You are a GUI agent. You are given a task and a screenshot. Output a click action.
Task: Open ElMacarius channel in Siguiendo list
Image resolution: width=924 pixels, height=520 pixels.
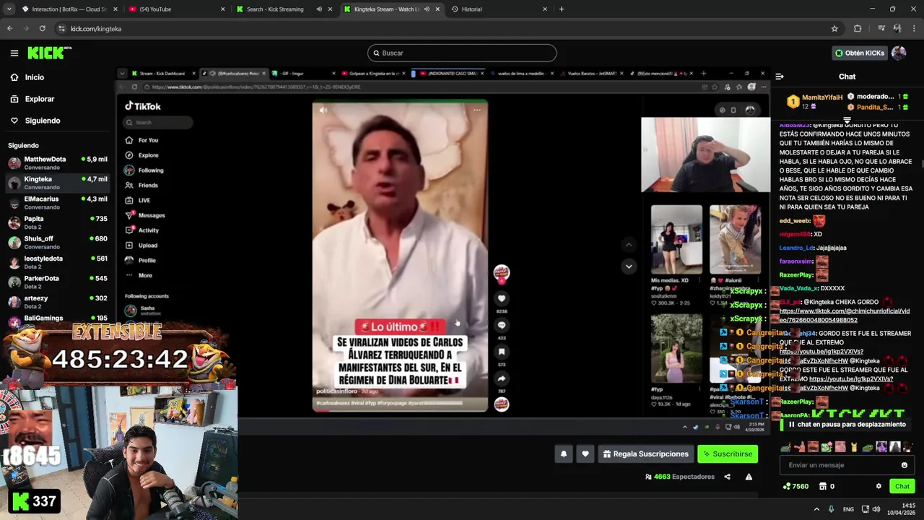point(56,202)
